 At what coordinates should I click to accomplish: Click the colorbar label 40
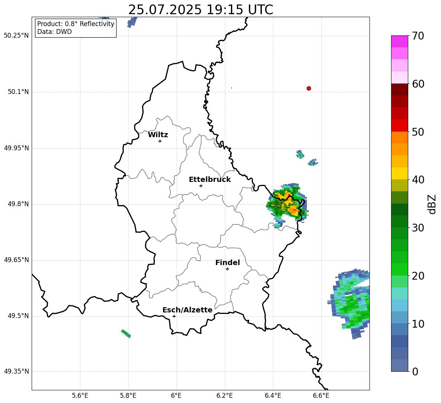click(x=418, y=180)
